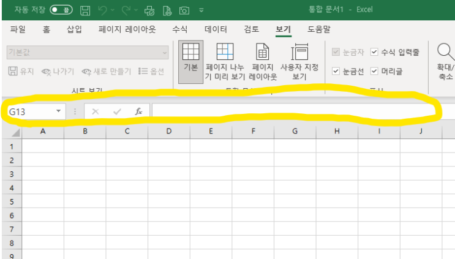This screenshot has width=455, height=259.
Task: Open the Name Box dropdown arrow
Action: pos(58,111)
